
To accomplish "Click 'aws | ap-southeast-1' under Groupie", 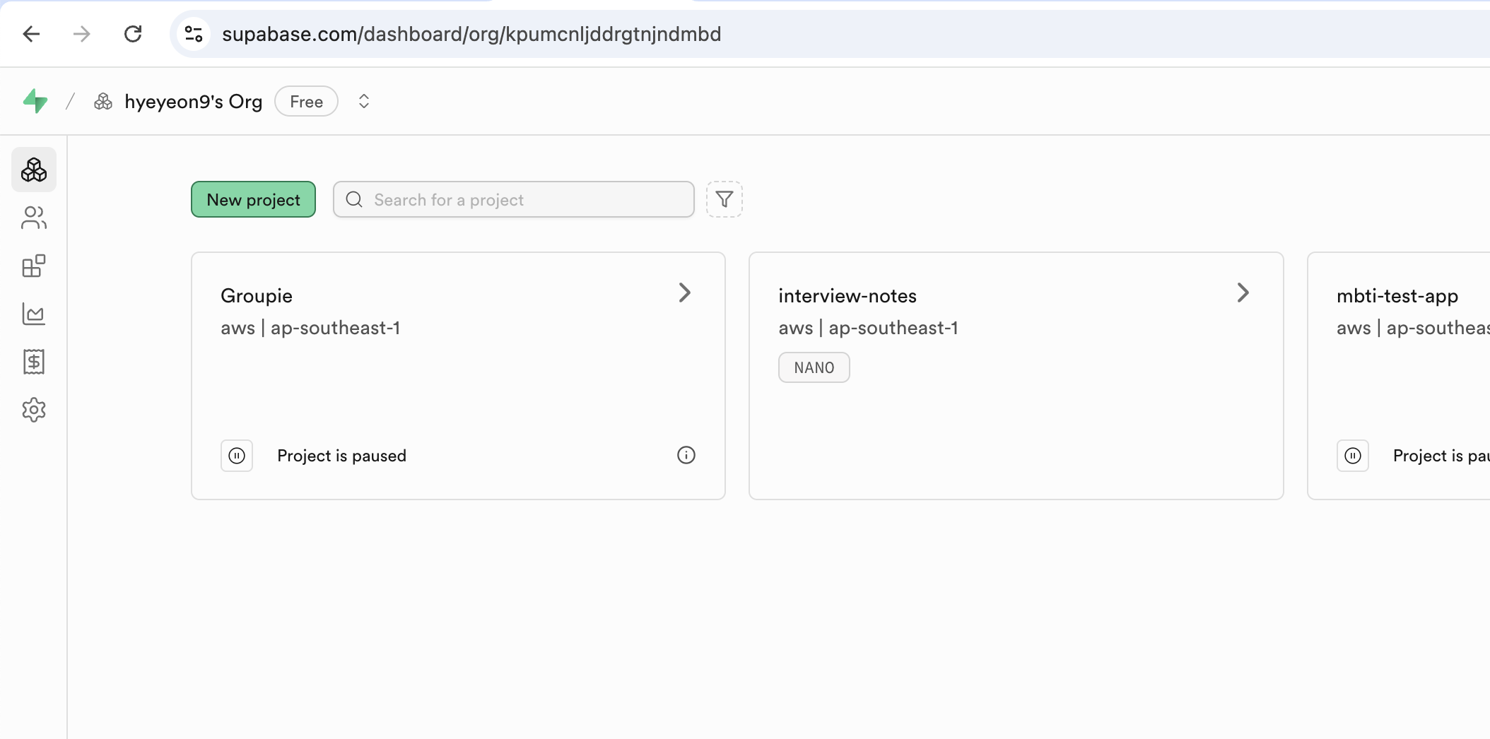I will coord(310,328).
